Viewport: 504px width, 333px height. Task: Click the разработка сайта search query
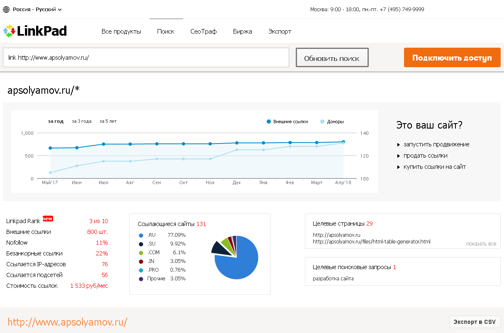pyautogui.click(x=333, y=279)
